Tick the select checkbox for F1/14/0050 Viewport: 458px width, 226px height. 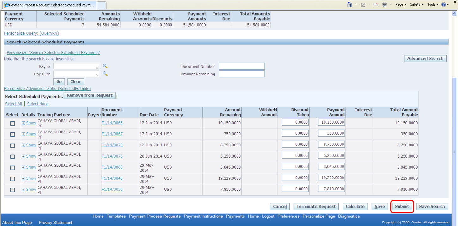[x=12, y=189]
